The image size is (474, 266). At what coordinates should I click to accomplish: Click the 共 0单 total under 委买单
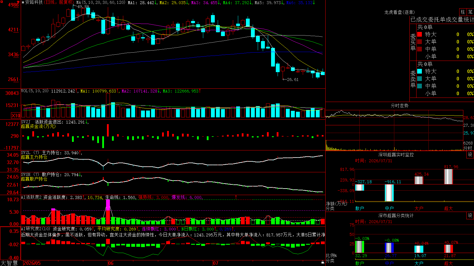(x=425, y=27)
